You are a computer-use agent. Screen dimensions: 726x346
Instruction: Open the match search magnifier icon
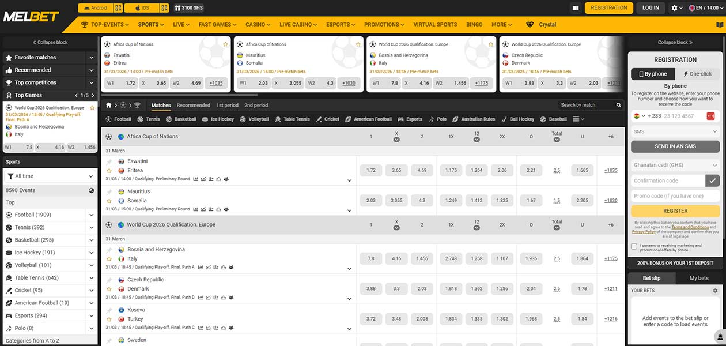coord(618,105)
